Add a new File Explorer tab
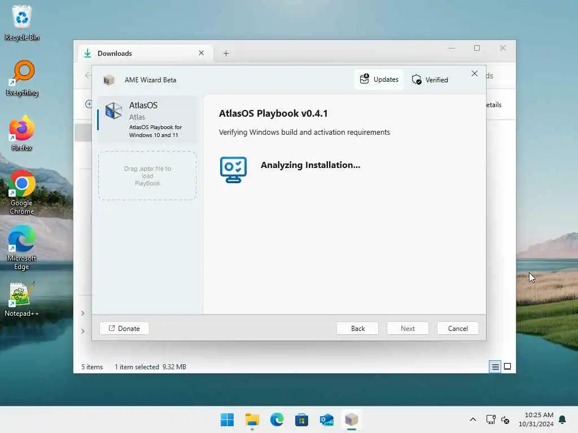The image size is (578, 433). tap(226, 54)
